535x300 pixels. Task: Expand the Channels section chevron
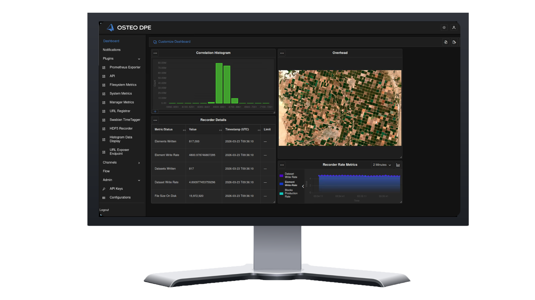point(139,163)
